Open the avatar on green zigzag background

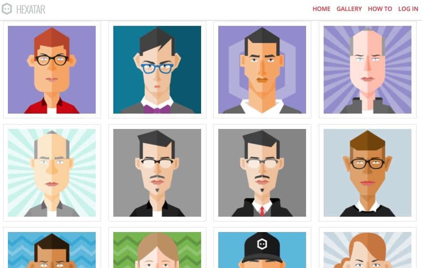click(157, 250)
